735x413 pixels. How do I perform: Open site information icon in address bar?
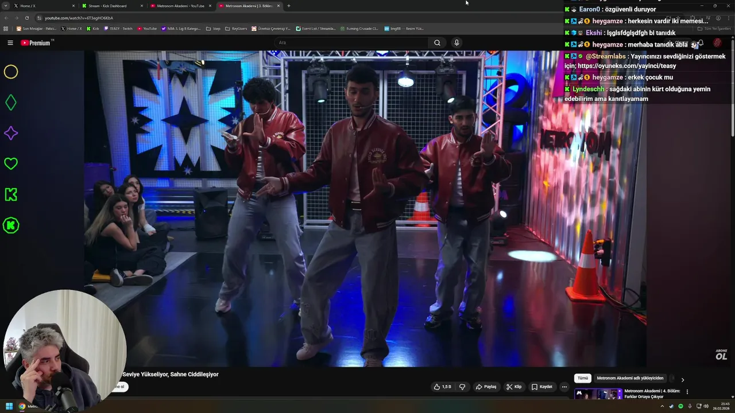click(x=40, y=18)
